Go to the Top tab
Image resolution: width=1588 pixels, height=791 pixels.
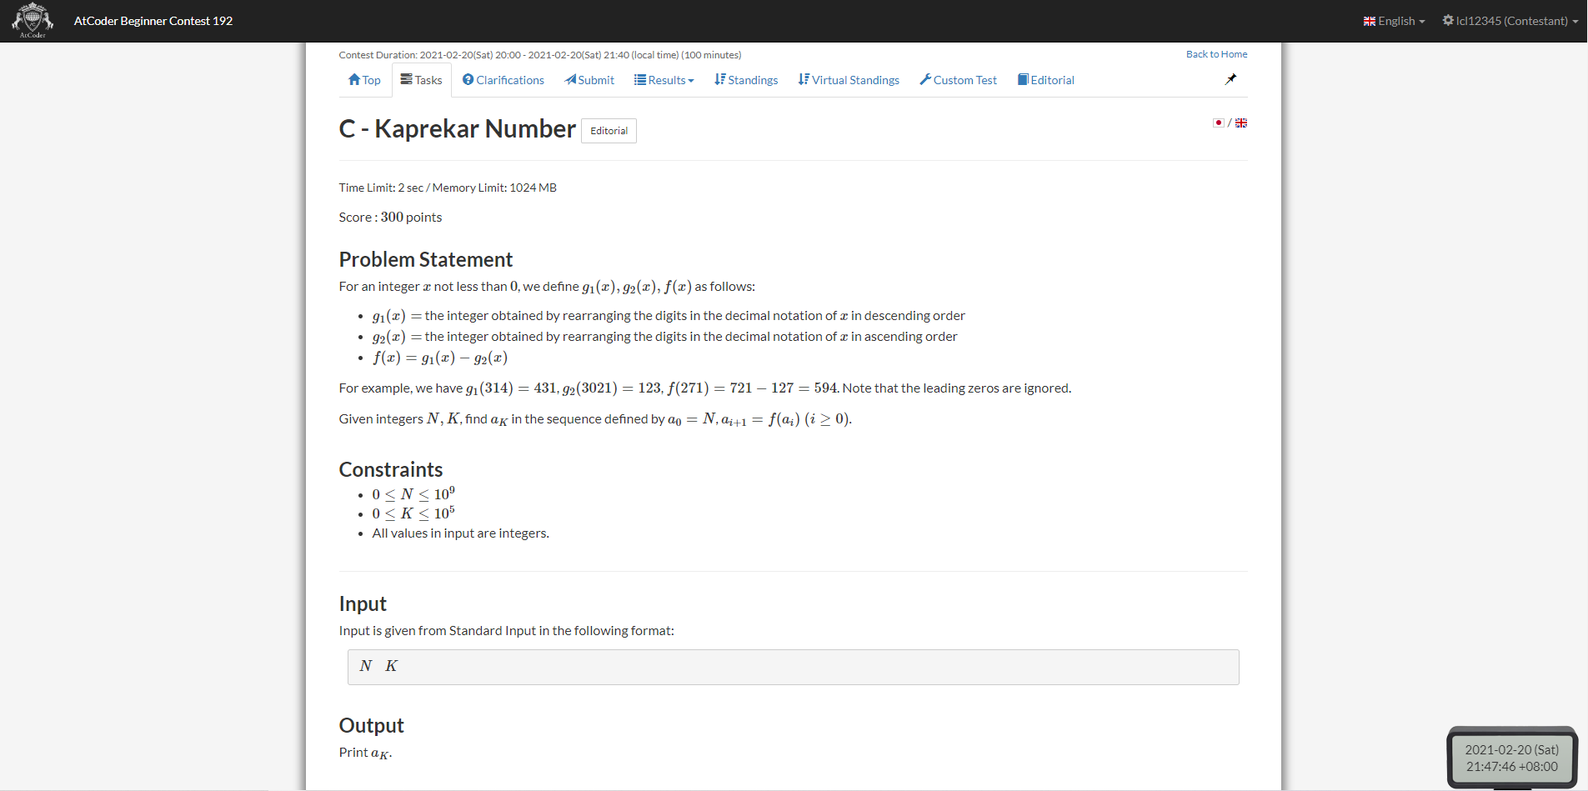[364, 80]
